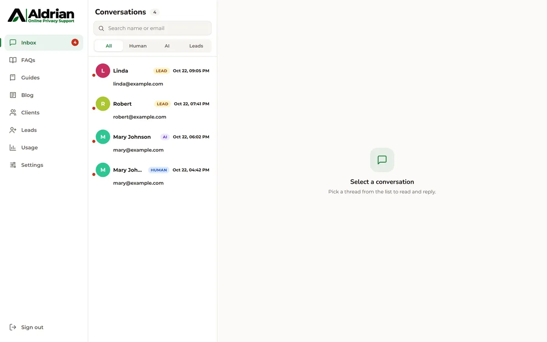Click the Settings sliders icon
The height and width of the screenshot is (342, 547).
click(x=13, y=165)
